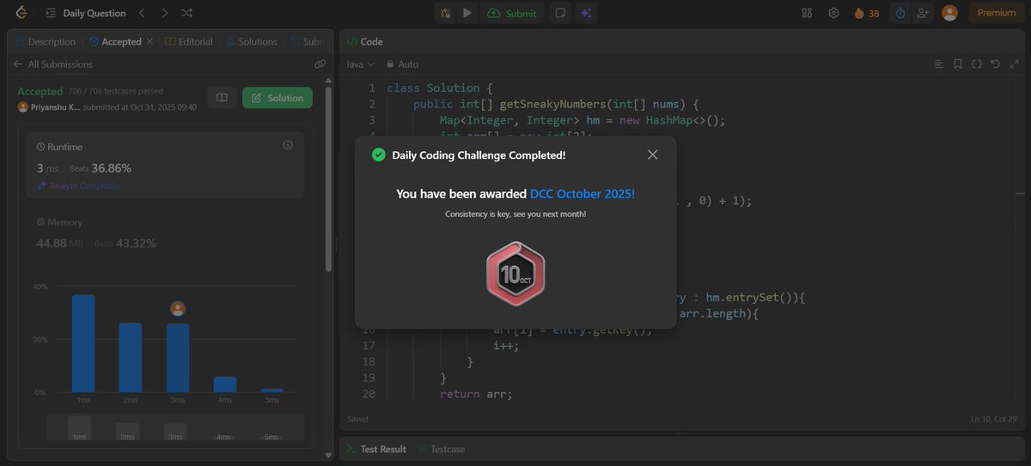Image resolution: width=1031 pixels, height=466 pixels.
Task: Toggle the stopwatch timer
Action: pos(900,13)
